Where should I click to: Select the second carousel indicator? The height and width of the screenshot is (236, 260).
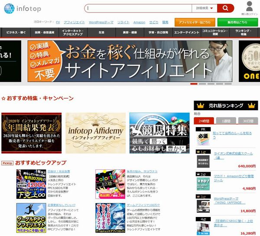pos(202,84)
